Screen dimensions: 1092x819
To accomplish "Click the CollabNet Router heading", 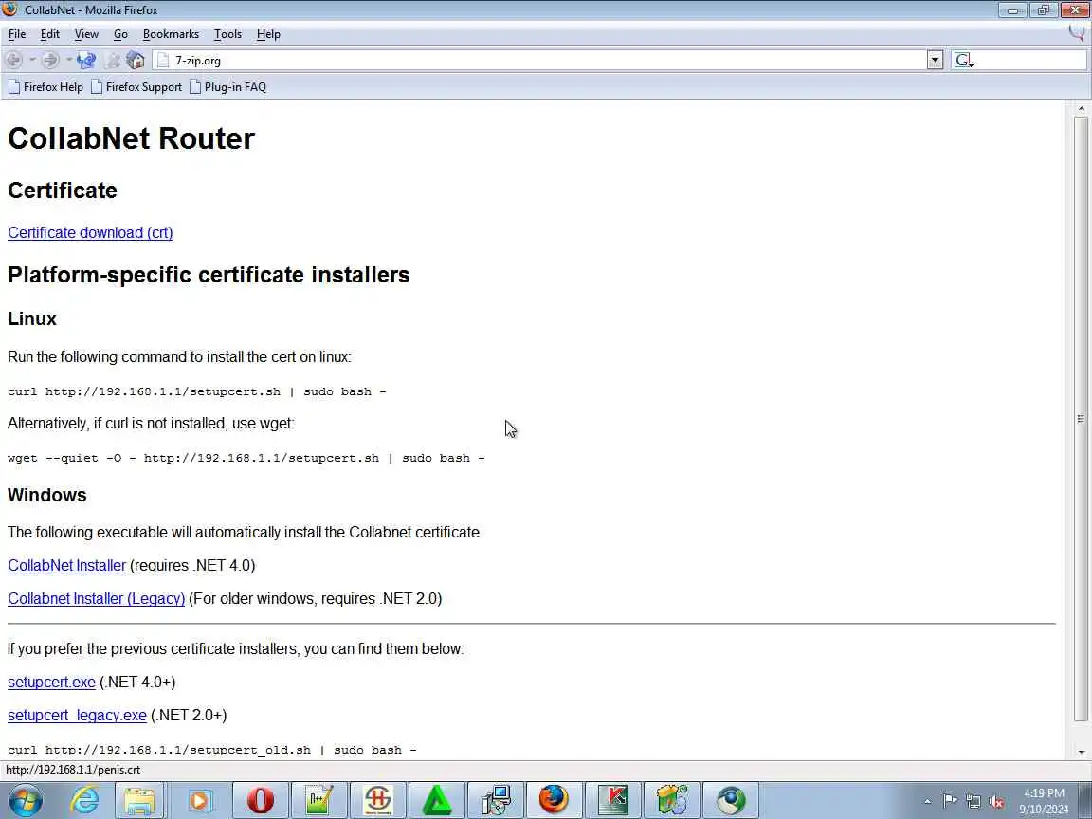I will coord(131,137).
